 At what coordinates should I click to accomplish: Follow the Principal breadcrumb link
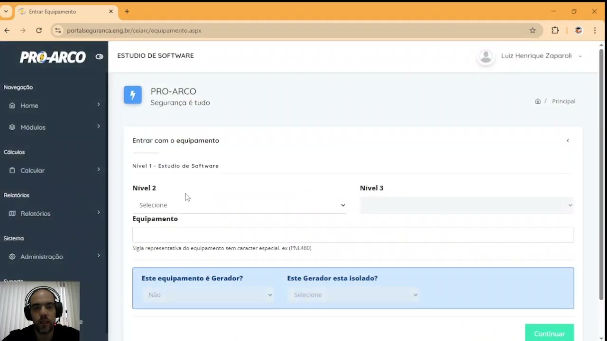[563, 101]
